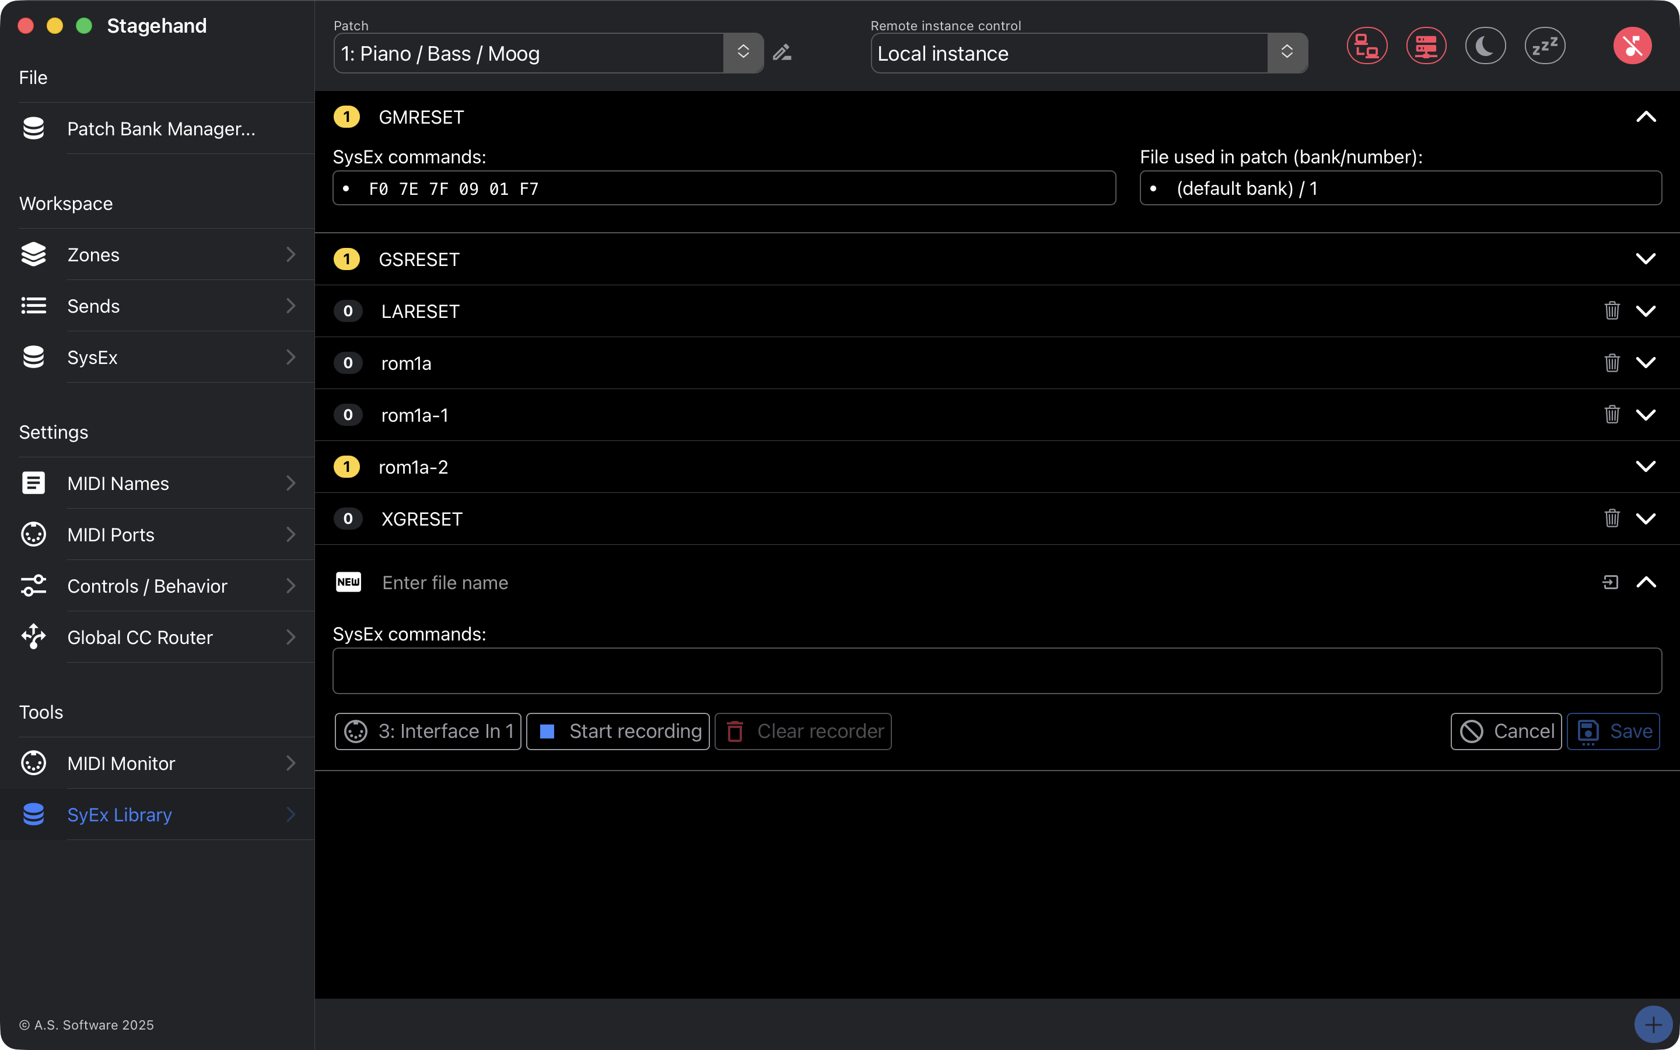Open the Zones workspace page
This screenshot has height=1050, width=1680.
[158, 255]
